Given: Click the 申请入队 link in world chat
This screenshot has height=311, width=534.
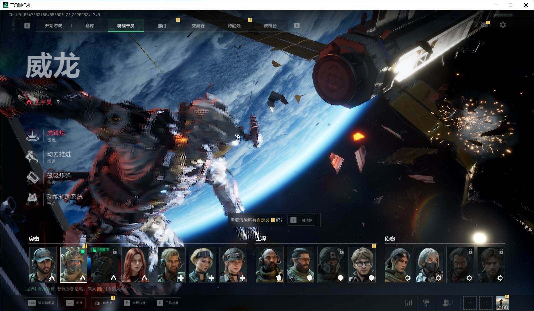Looking at the screenshot, I should click(116, 289).
